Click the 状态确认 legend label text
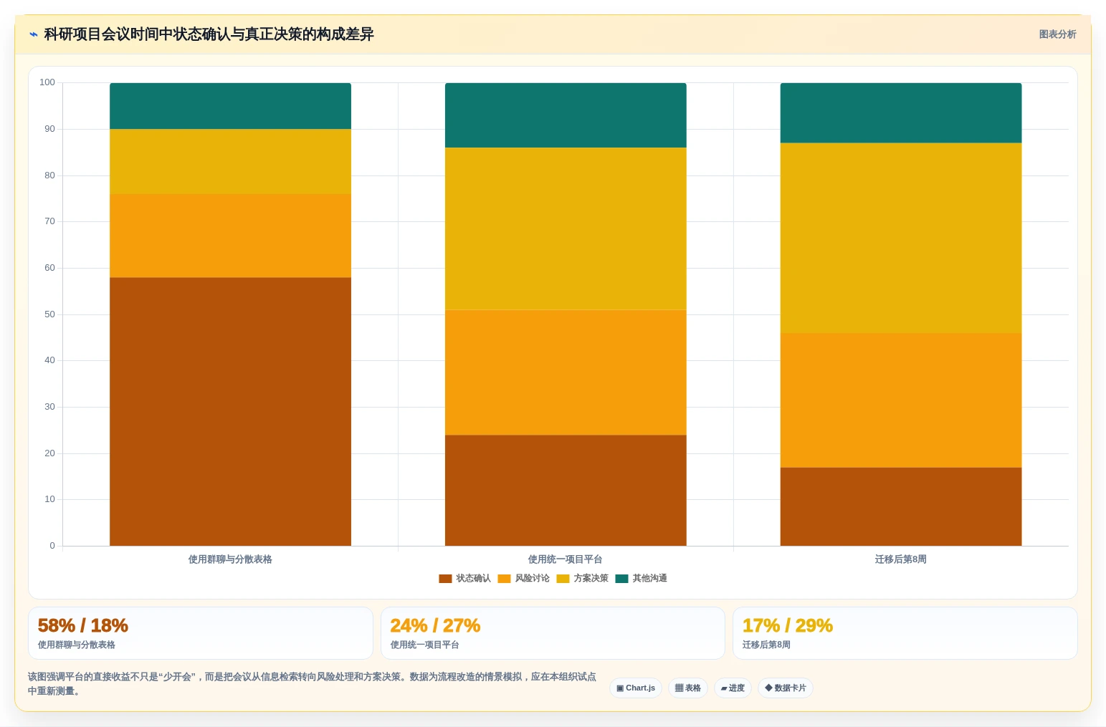Image resolution: width=1106 pixels, height=727 pixels. coord(473,579)
